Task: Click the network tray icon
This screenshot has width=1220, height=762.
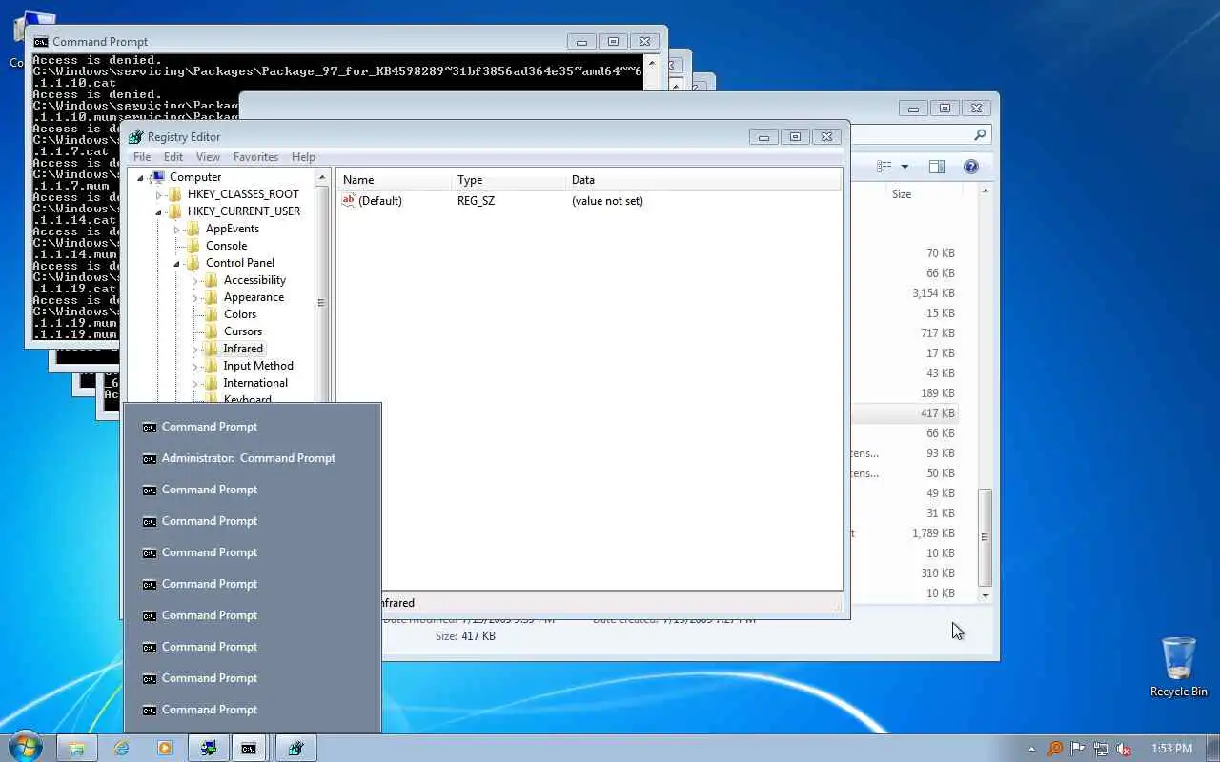Action: tap(1101, 749)
